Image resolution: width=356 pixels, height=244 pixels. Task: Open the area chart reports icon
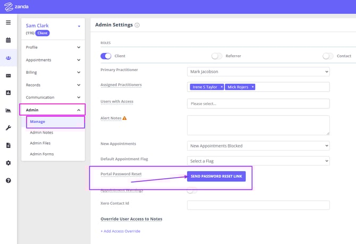click(x=8, y=110)
